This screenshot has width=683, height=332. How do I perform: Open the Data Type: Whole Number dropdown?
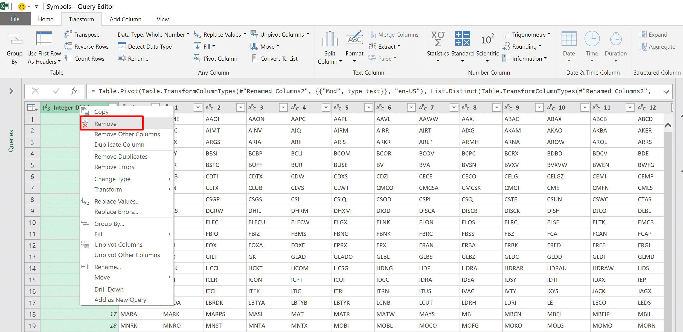153,34
